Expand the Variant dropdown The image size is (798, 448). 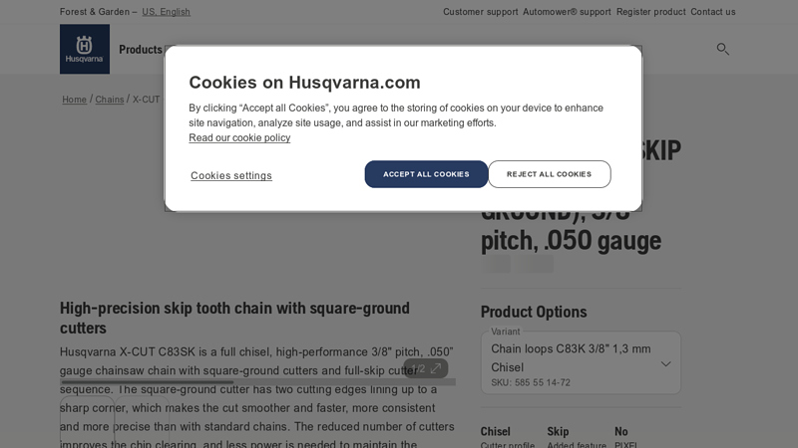point(581,362)
